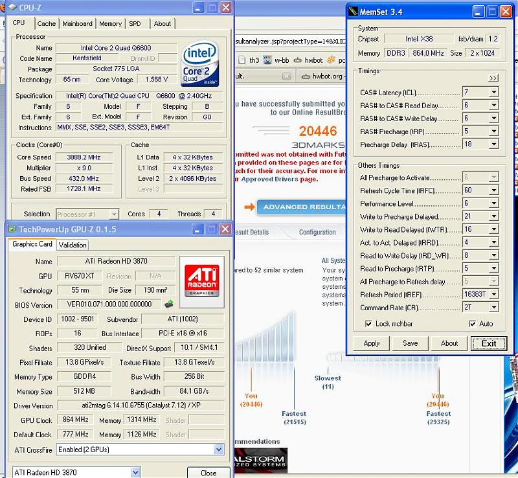This screenshot has width=518, height=478.
Task: Switch to the Validation tab in GPU-Z
Action: click(73, 245)
